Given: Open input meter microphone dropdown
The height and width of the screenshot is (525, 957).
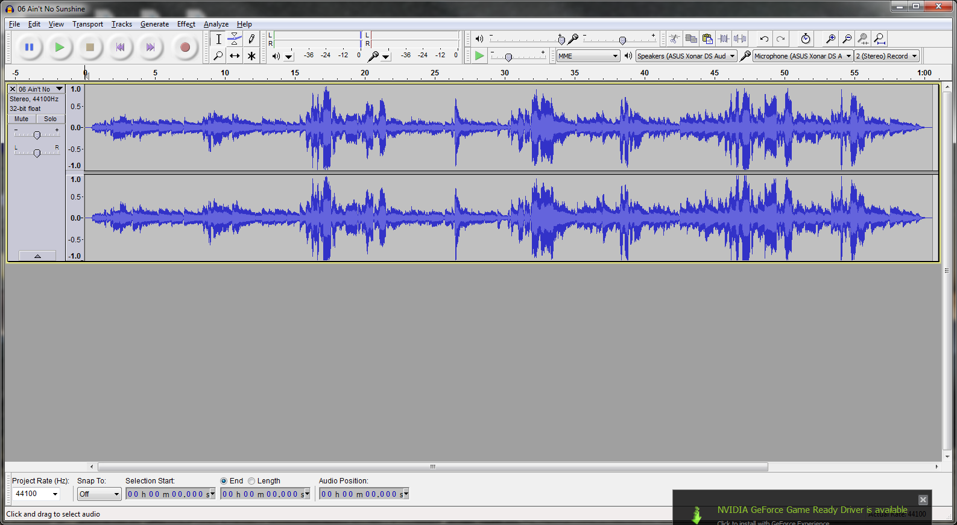Looking at the screenshot, I should click(x=386, y=57).
